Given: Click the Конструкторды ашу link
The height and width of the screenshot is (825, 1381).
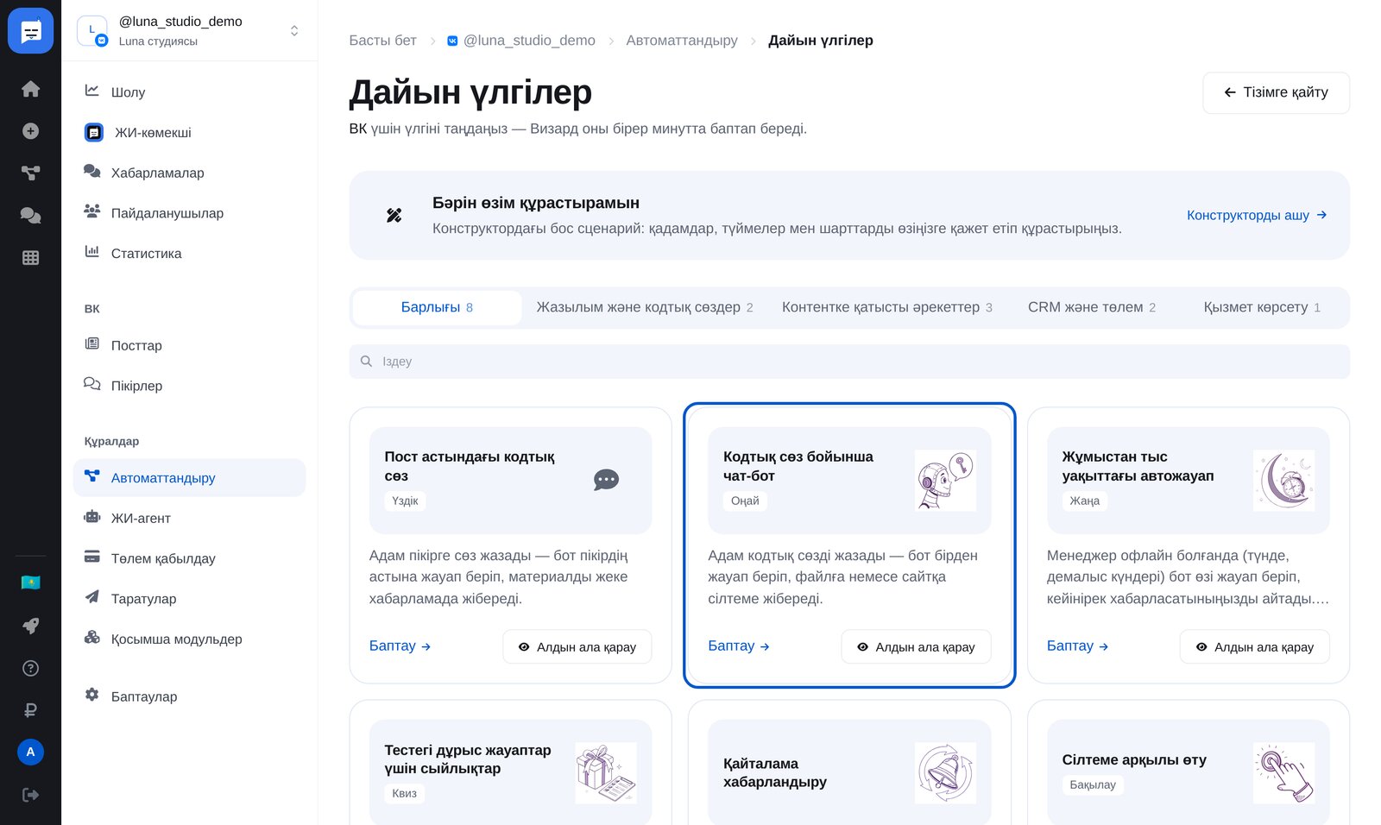Looking at the screenshot, I should (x=1257, y=215).
